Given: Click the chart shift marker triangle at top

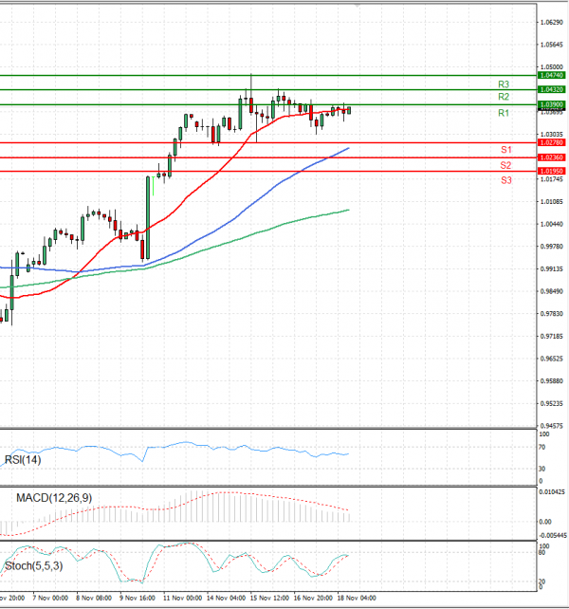Looking at the screenshot, I should click(358, 6).
